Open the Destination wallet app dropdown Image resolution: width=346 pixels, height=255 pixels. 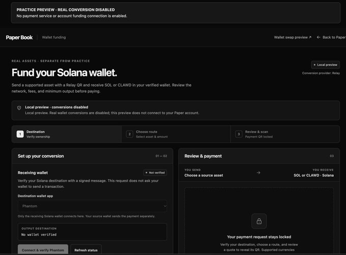pos(92,206)
